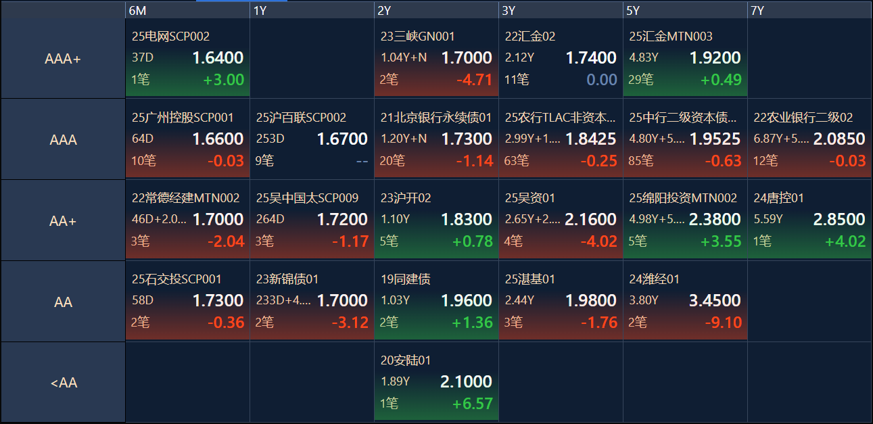Image resolution: width=873 pixels, height=424 pixels.
Task: Open the 23三峡GN001 bond card
Action: pyautogui.click(x=436, y=58)
